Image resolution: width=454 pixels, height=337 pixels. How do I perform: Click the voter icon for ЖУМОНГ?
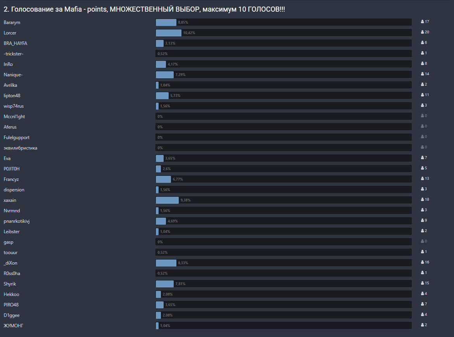click(422, 325)
